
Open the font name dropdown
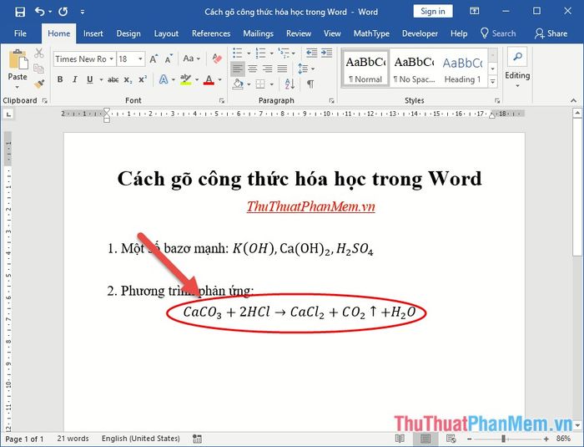111,59
